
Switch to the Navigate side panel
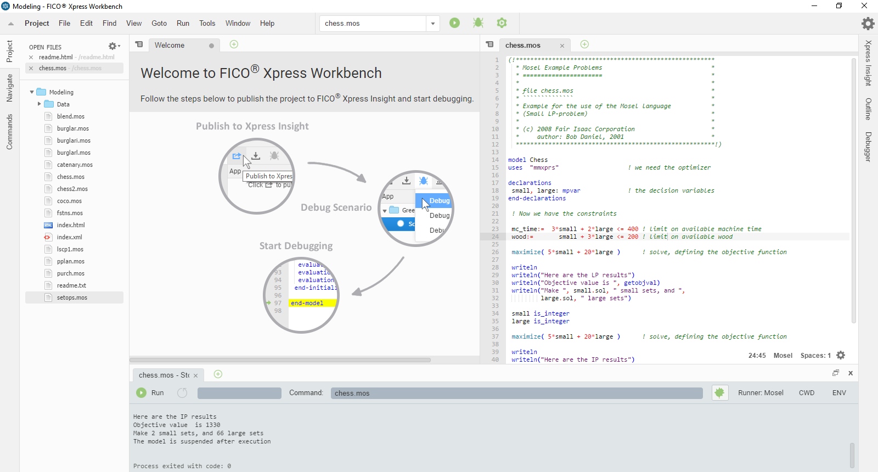tap(9, 88)
